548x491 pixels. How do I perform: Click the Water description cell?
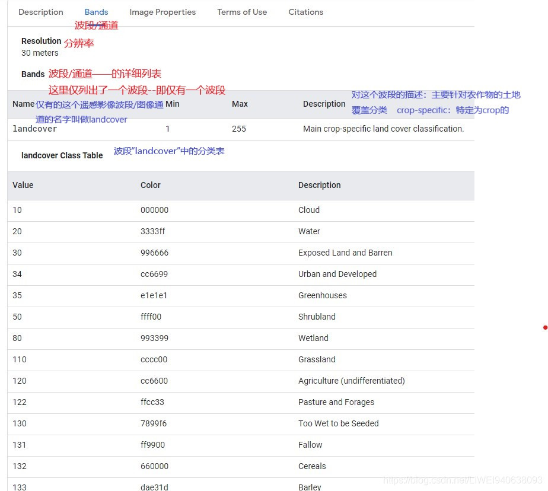(x=309, y=231)
